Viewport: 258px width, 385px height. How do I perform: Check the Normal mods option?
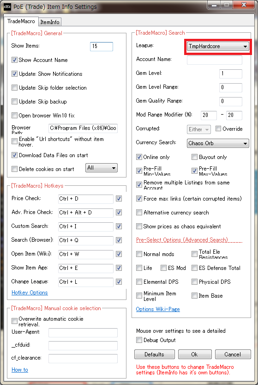pyautogui.click(x=139, y=254)
